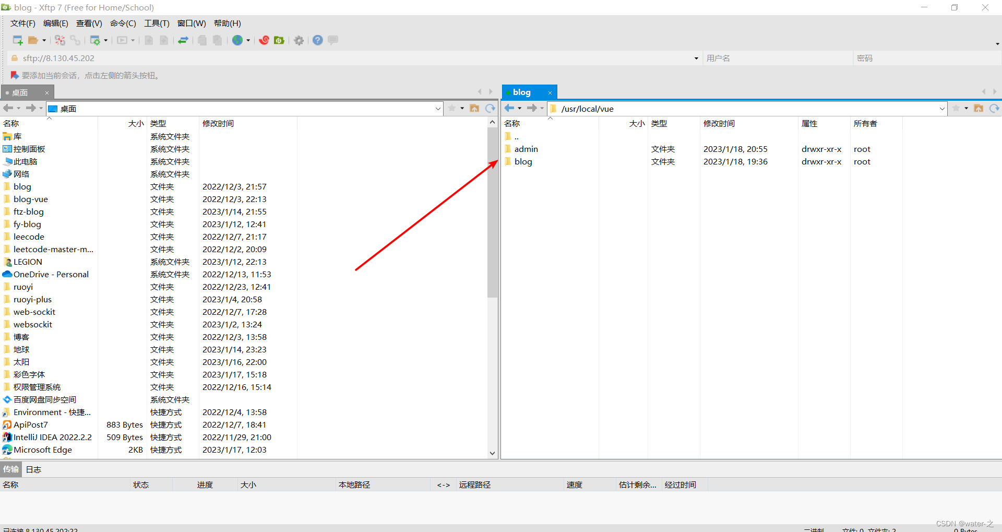Screen dimensions: 1002x532
Task: Go forward in the local pane
Action: (31, 108)
